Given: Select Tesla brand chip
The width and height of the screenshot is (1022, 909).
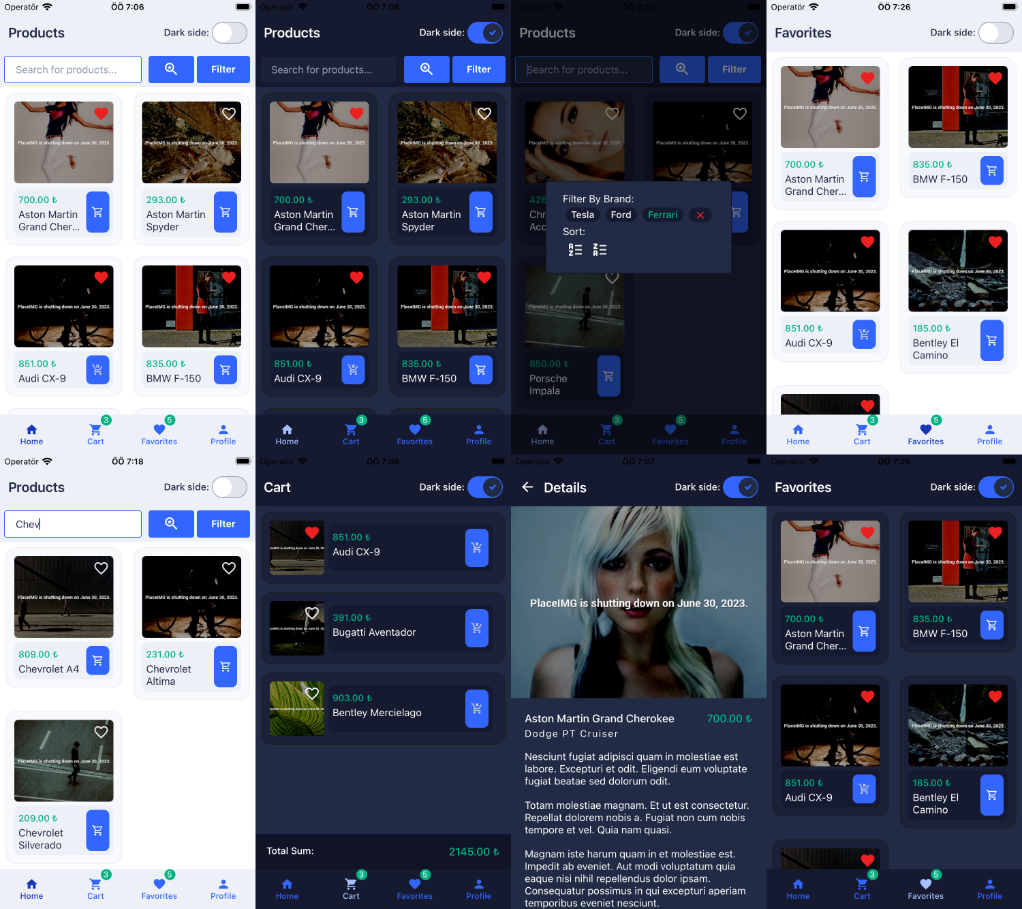Looking at the screenshot, I should 583,215.
